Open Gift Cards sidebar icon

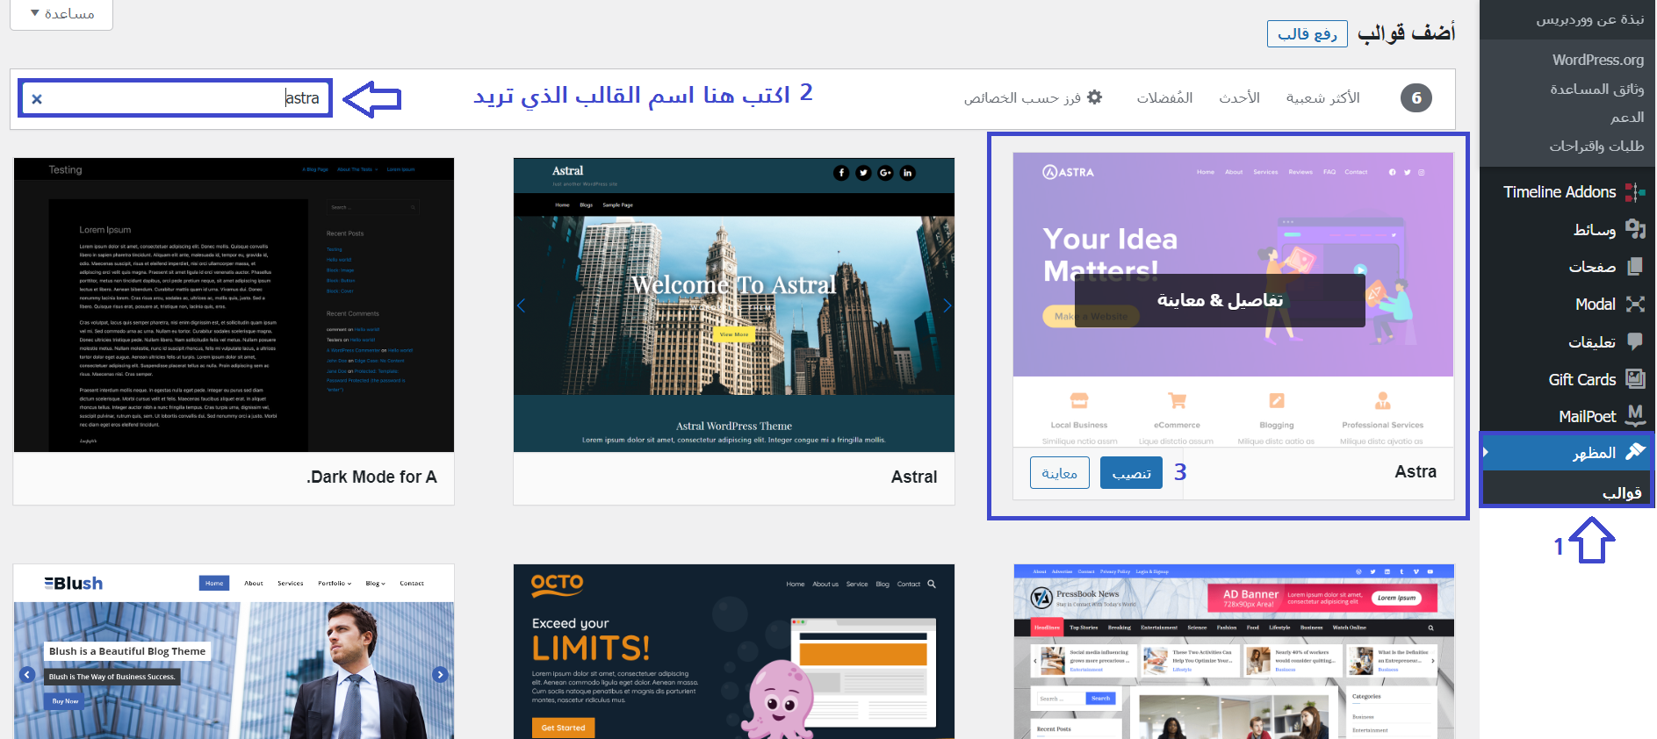coord(1635,379)
